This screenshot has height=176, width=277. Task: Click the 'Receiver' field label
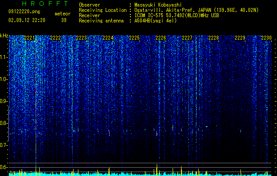pyautogui.click(x=89, y=15)
